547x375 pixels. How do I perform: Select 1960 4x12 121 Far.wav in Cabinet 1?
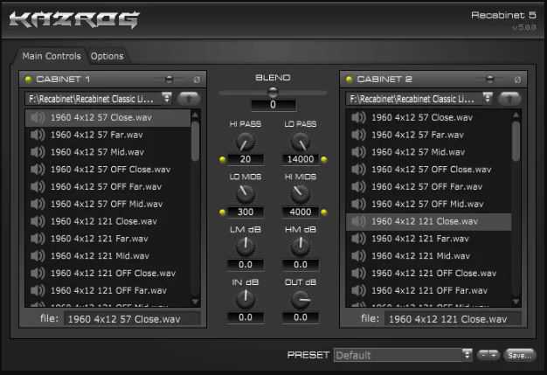pyautogui.click(x=107, y=239)
